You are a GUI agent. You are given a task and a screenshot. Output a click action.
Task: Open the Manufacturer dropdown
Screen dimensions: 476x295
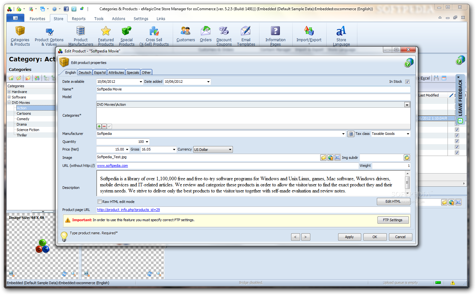coord(343,134)
